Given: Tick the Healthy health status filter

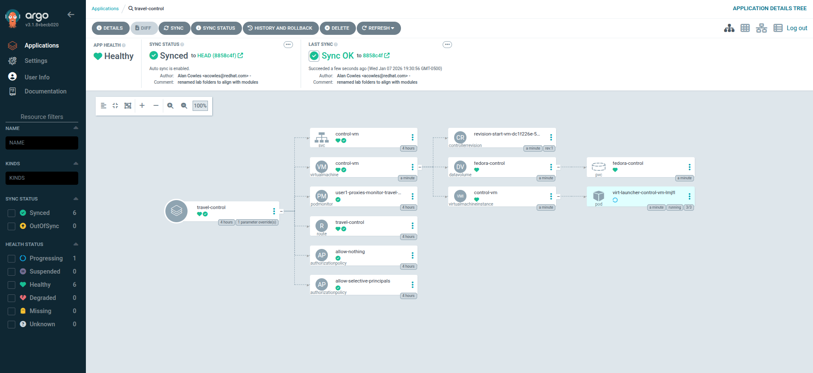Looking at the screenshot, I should pyautogui.click(x=11, y=285).
